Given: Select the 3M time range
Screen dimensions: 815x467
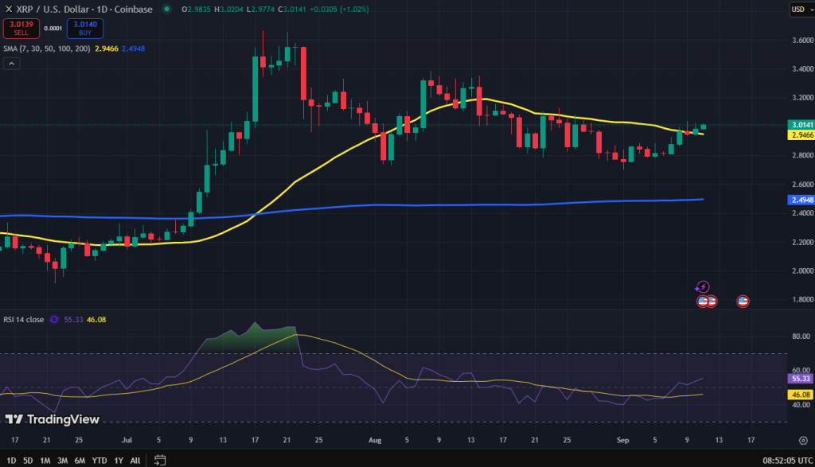Looking at the screenshot, I should 62,461.
